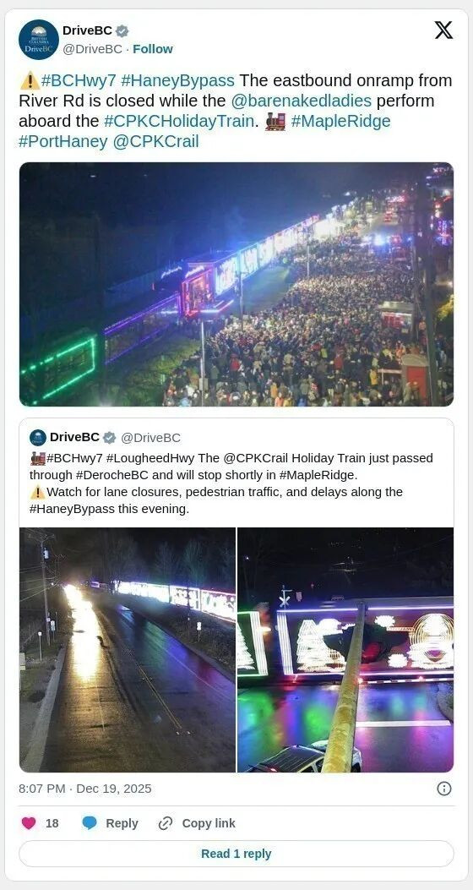Screen dimensions: 473x890
Task: Open the wet highway night photo
Action: pos(128,650)
